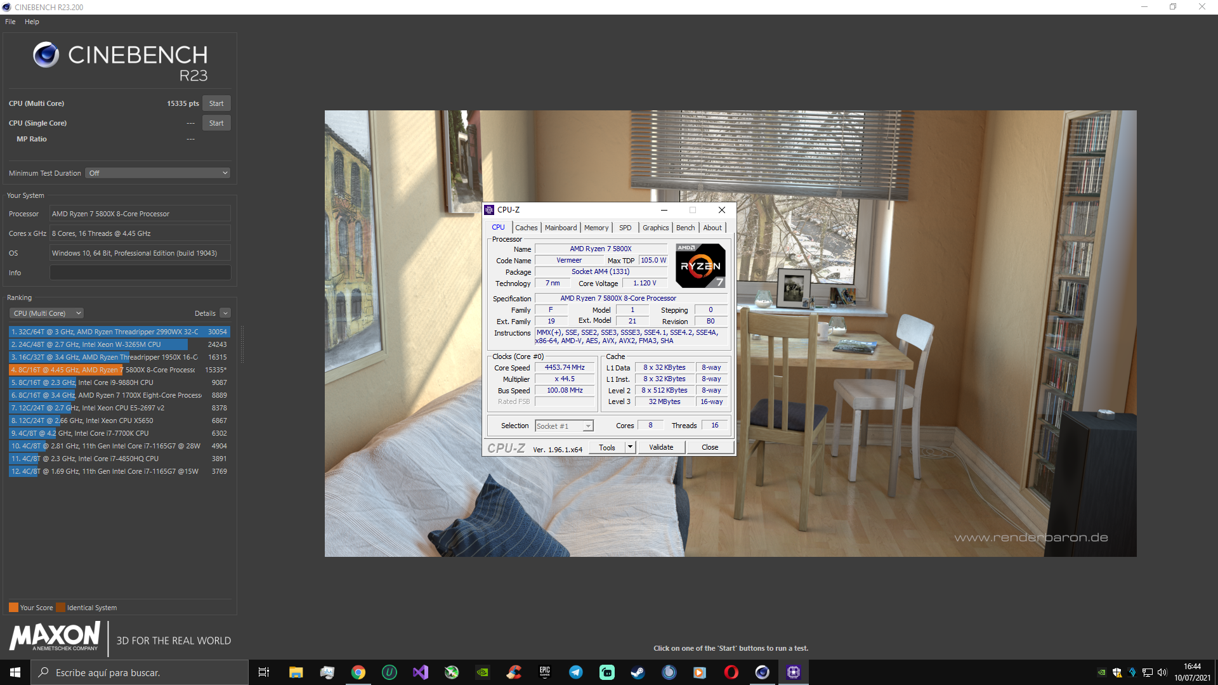1218x685 pixels.
Task: Click the Info input field
Action: [x=140, y=273]
